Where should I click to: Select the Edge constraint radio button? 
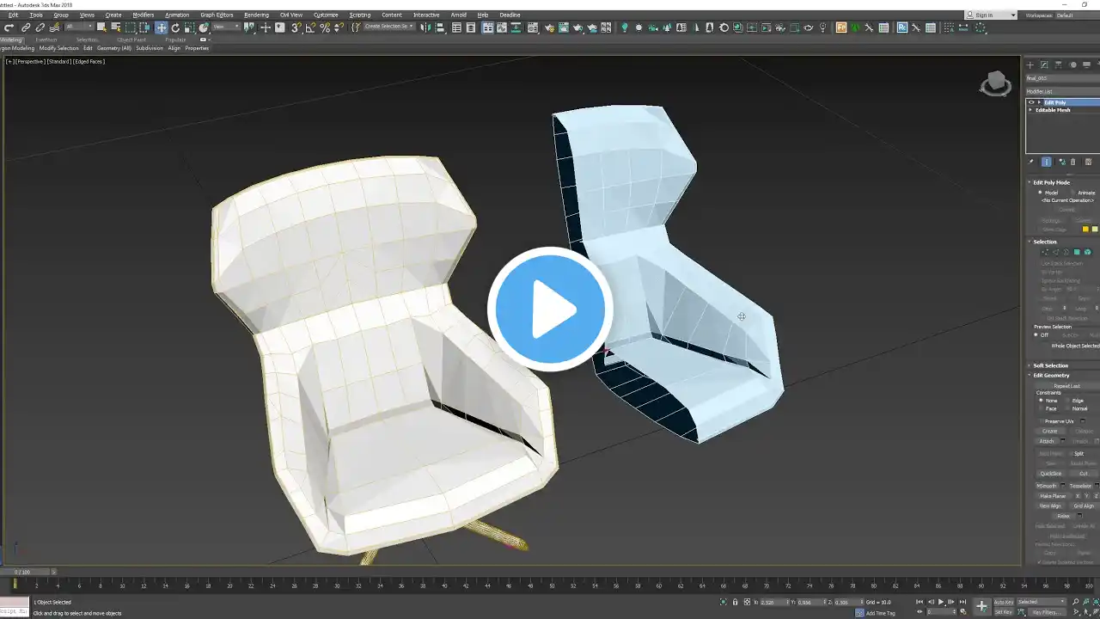click(x=1068, y=401)
